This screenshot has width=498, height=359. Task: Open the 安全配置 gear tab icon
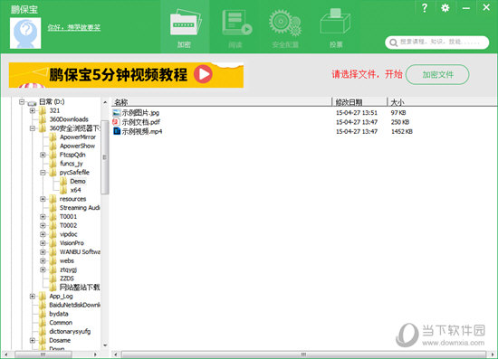tap(285, 23)
